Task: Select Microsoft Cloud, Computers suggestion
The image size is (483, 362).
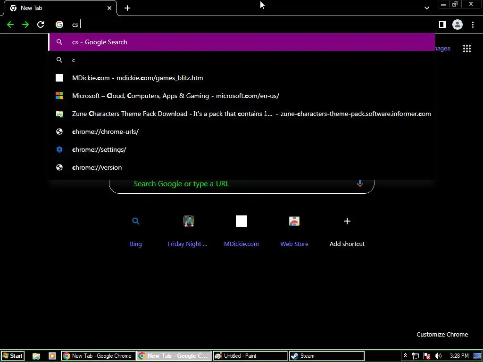Action: tap(242, 96)
